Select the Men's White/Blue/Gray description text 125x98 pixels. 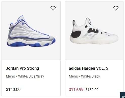tap(25, 76)
